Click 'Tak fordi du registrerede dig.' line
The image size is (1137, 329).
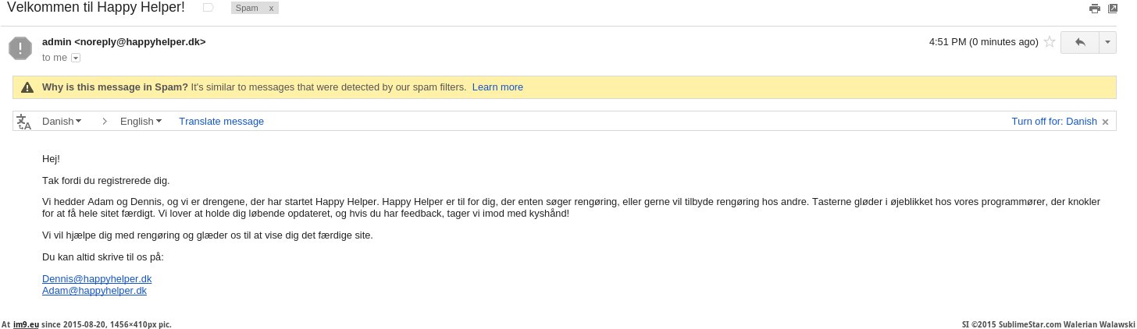(x=105, y=181)
